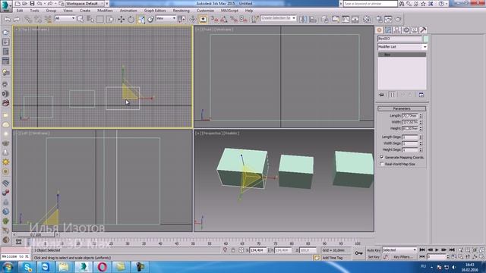
Task: Open the Modifier List dropdown
Action: 402,47
